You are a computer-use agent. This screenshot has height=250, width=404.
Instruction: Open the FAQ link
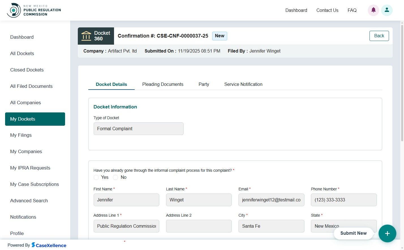[352, 10]
